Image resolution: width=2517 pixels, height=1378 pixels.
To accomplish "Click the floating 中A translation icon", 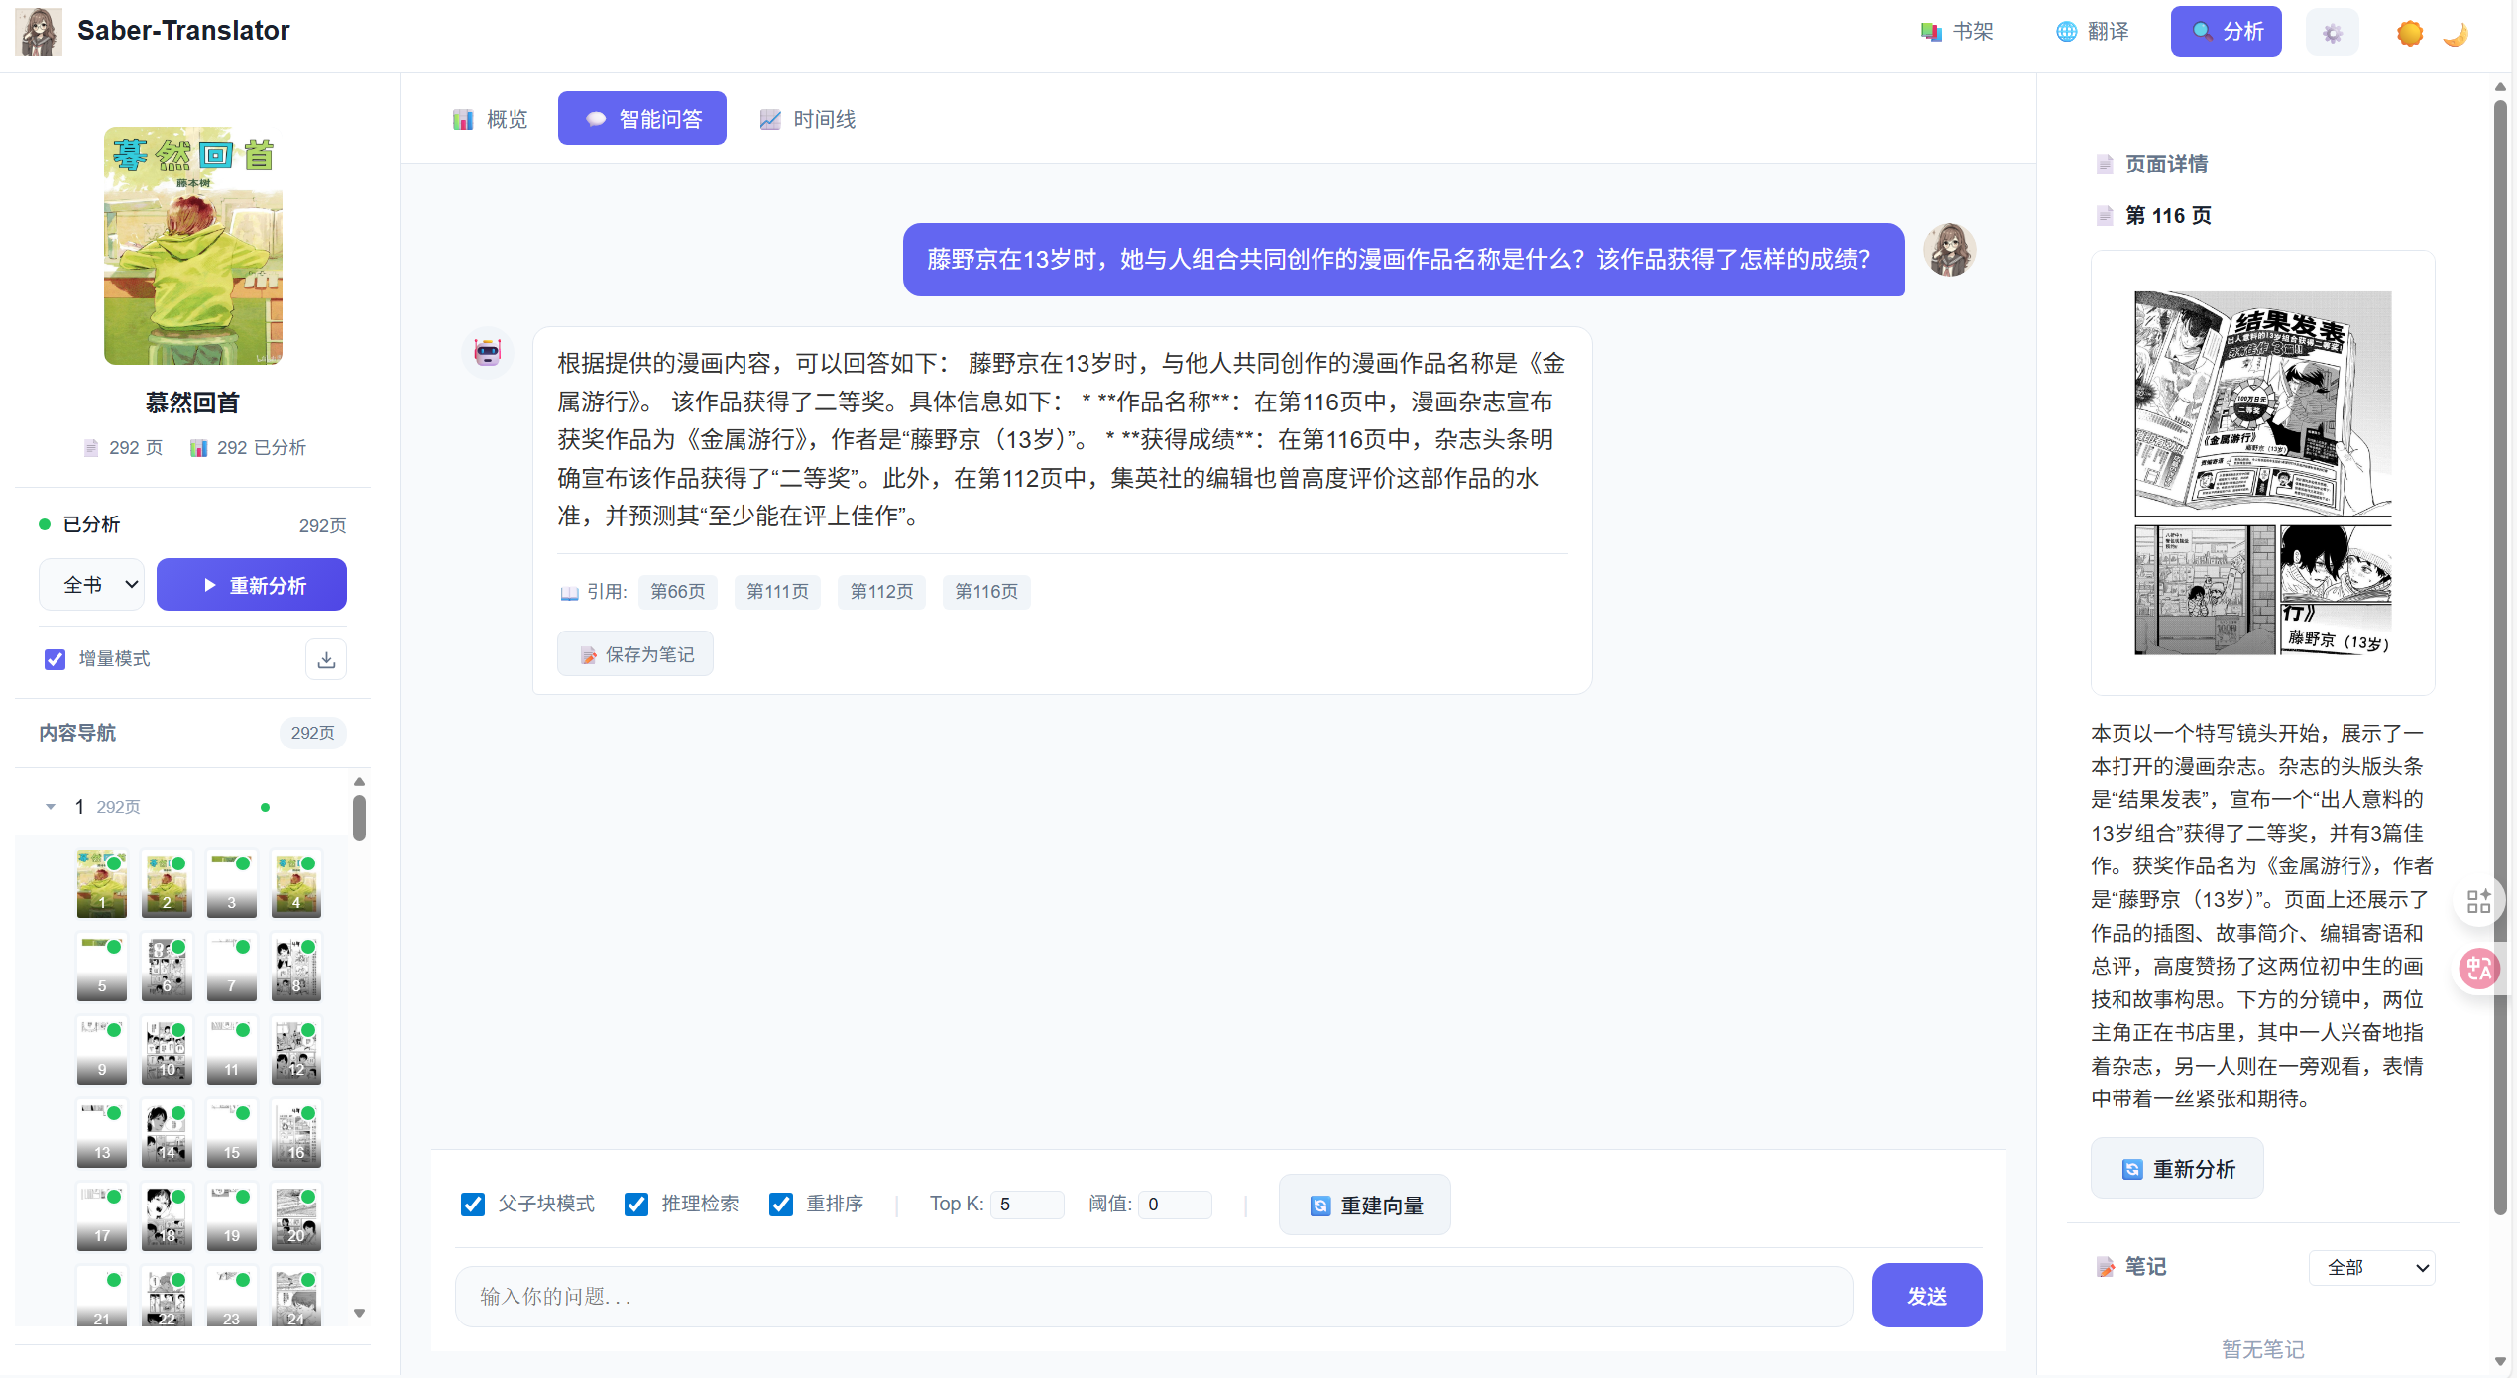I will pos(2479,969).
